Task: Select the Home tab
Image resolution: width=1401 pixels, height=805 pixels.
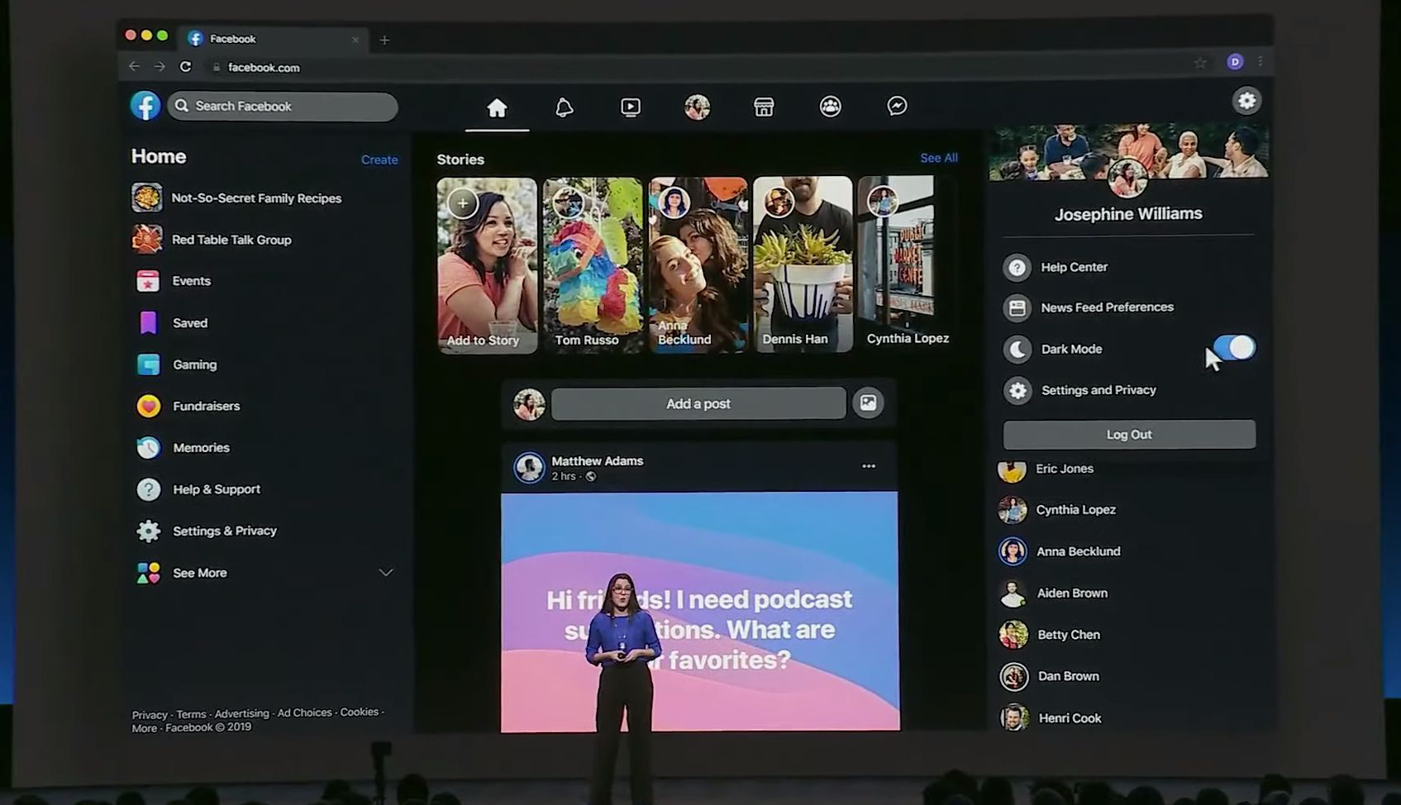Action: pos(497,108)
